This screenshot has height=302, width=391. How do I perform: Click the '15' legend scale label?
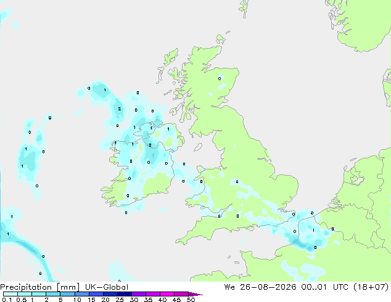click(91, 300)
